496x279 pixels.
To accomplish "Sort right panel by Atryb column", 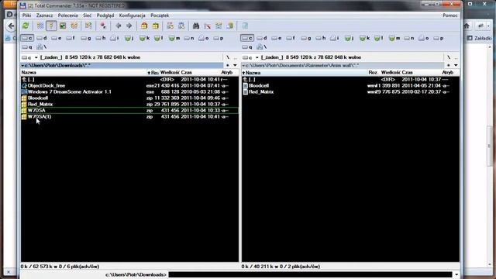I will (448, 72).
